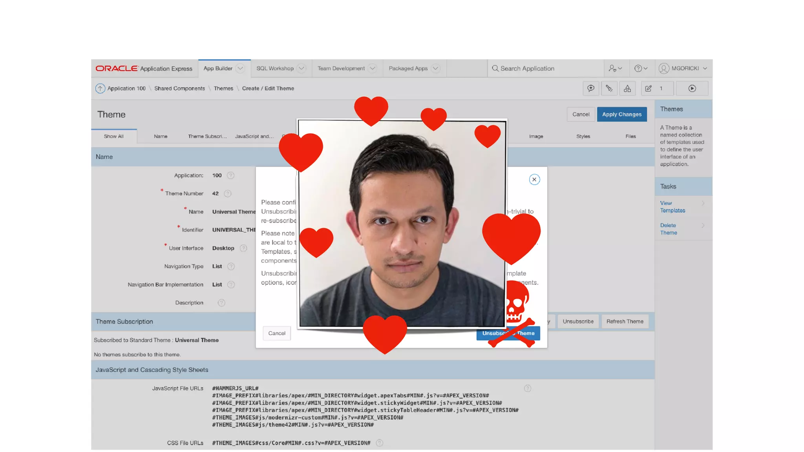The image size is (804, 452).
Task: Switch to the Styles tab
Action: point(583,136)
